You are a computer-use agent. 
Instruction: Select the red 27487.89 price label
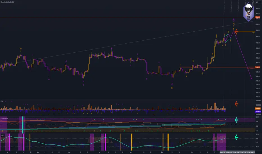click(x=258, y=67)
